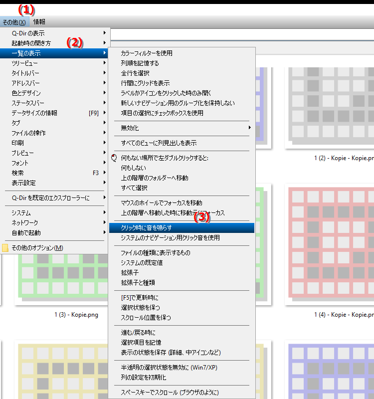Image resolution: width=374 pixels, height=399 pixels.
Task: Expand the タイトルバー submenu
Action: click(55, 73)
